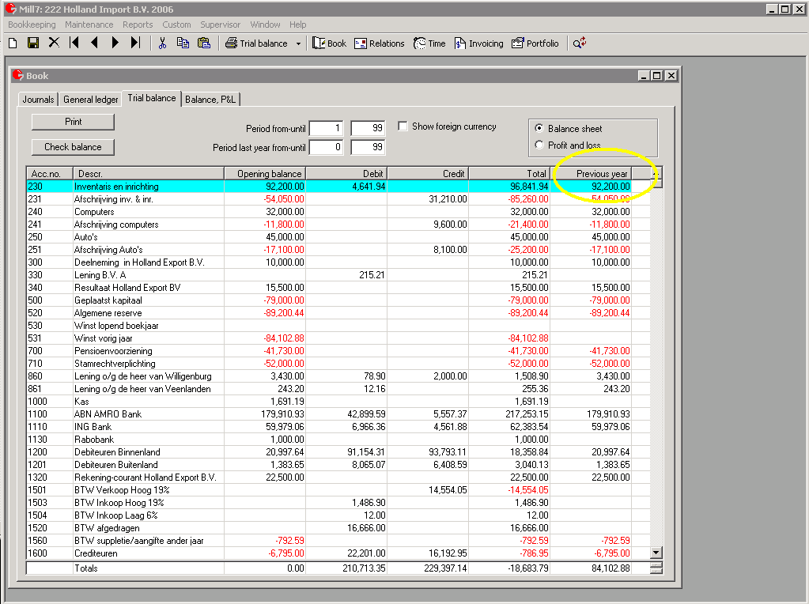Image resolution: width=809 pixels, height=604 pixels.
Task: Click Period last year until field 99
Action: [x=368, y=148]
